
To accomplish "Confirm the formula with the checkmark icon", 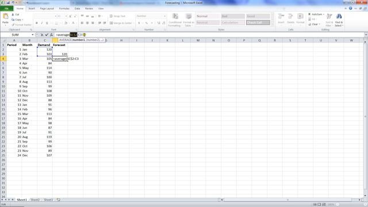I will coord(47,34).
